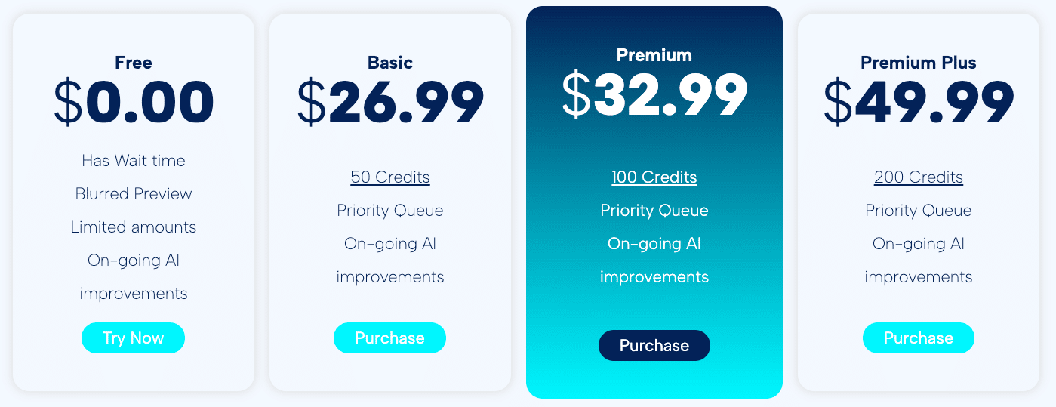Select the Free plan heading
Image resolution: width=1056 pixels, height=407 pixels.
point(134,63)
